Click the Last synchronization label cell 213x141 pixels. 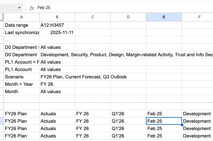22,33
